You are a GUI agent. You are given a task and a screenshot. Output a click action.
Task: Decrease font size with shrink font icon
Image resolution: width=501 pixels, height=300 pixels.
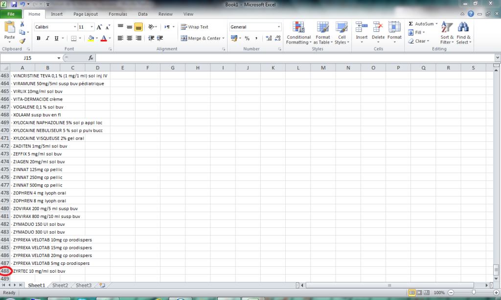[x=108, y=27]
